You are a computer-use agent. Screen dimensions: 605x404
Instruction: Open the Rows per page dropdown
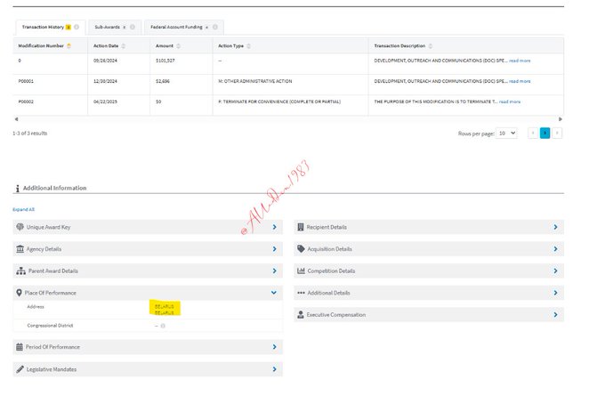[506, 133]
